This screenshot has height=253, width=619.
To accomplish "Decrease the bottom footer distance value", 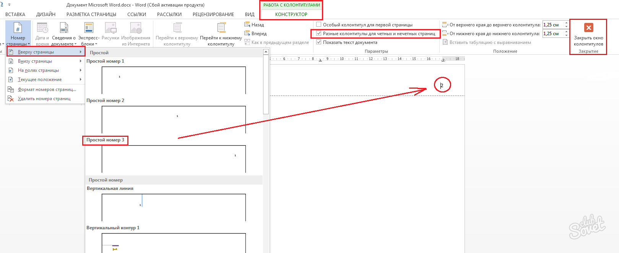I will [566, 36].
